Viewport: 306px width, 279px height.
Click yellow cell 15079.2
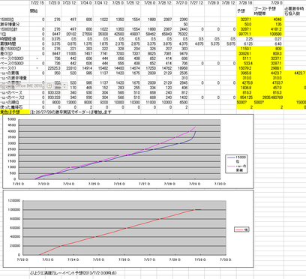tap(246, 68)
